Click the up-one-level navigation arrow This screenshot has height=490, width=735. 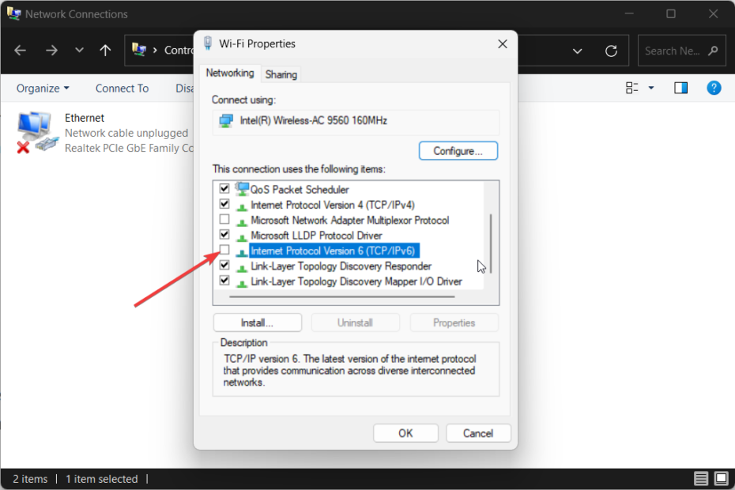pyautogui.click(x=105, y=50)
